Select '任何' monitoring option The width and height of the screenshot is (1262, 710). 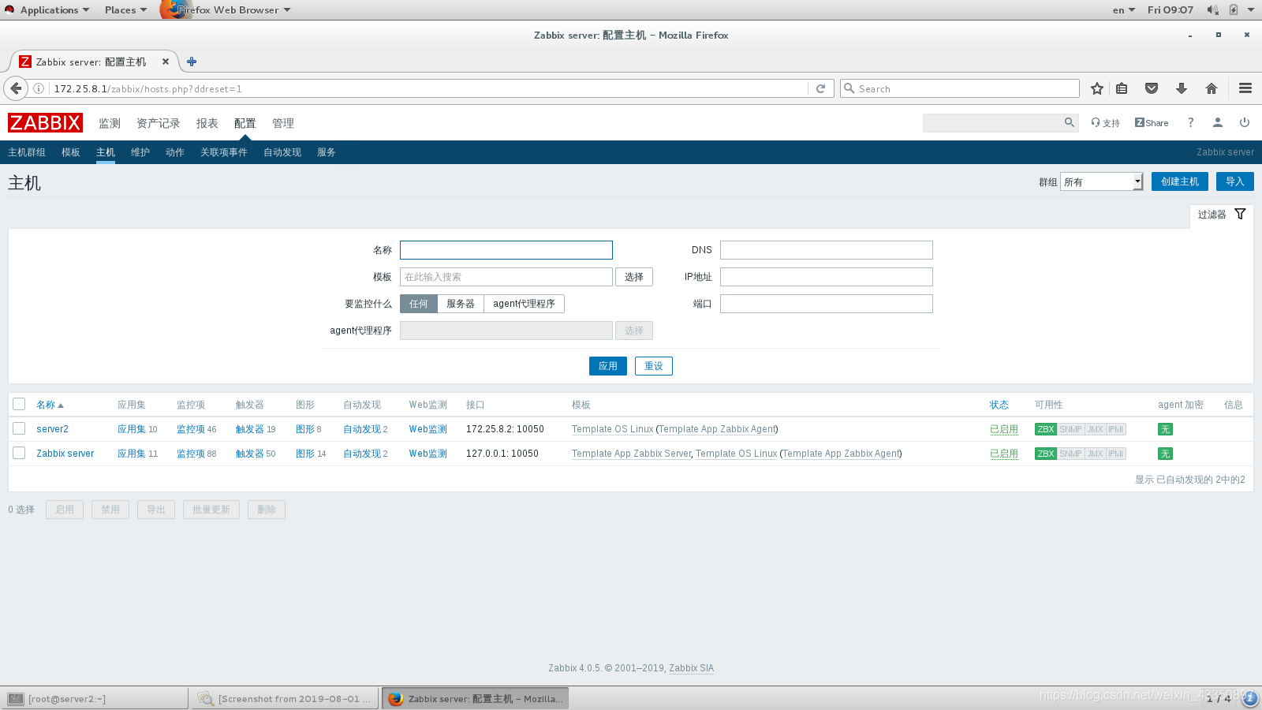click(419, 304)
